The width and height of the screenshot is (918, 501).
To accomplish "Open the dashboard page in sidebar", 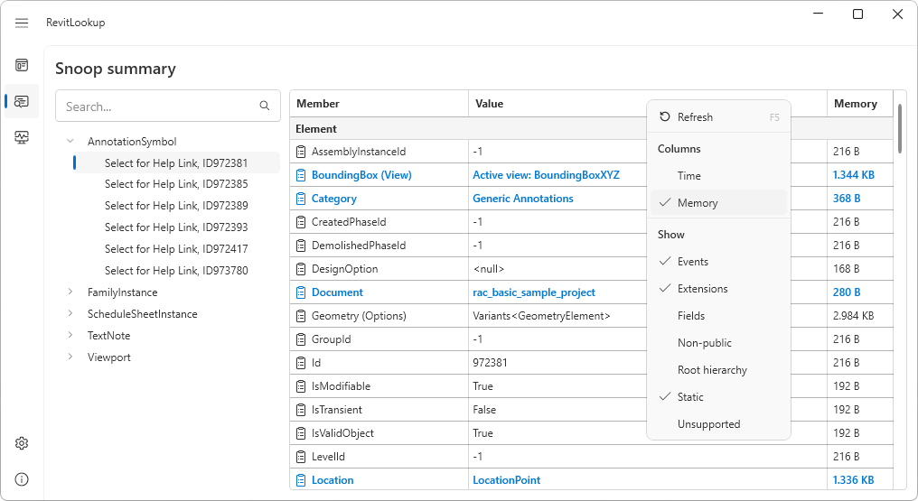I will point(22,65).
